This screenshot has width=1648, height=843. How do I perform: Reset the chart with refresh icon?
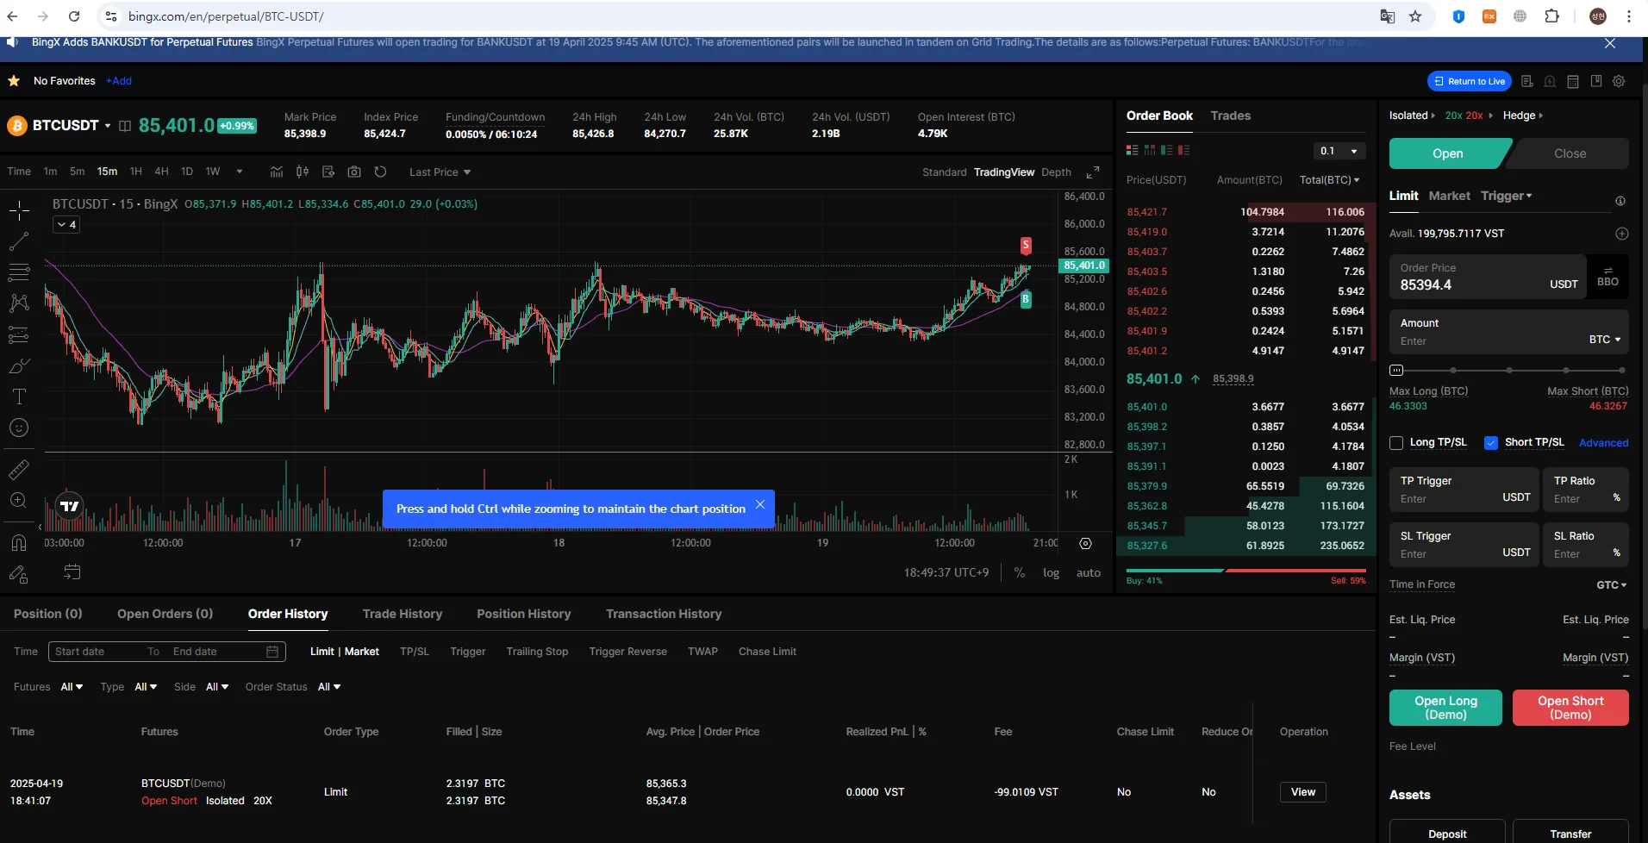point(380,172)
